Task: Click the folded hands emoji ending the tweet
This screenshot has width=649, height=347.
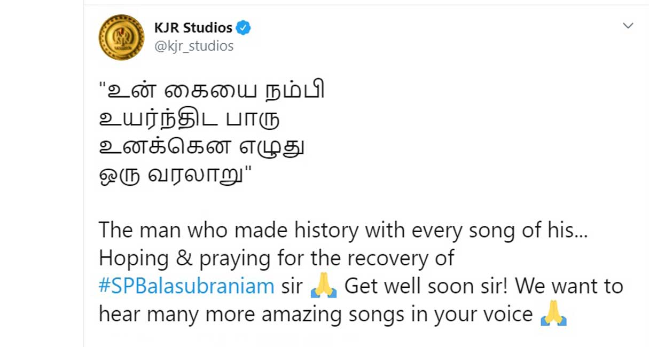Action: [x=553, y=315]
